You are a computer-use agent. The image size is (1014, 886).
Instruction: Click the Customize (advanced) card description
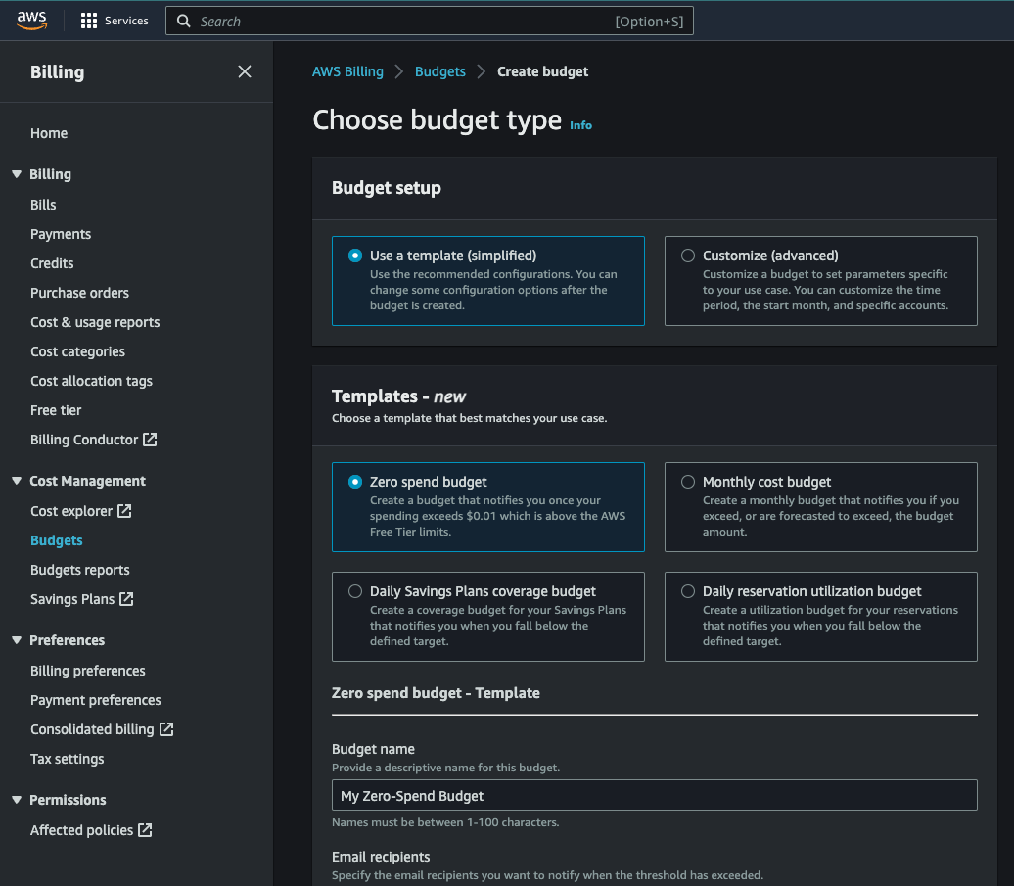coord(826,290)
